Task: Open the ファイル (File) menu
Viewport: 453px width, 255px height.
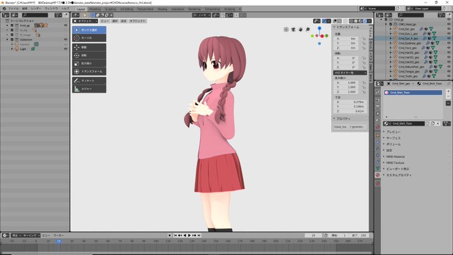Action: click(x=13, y=9)
